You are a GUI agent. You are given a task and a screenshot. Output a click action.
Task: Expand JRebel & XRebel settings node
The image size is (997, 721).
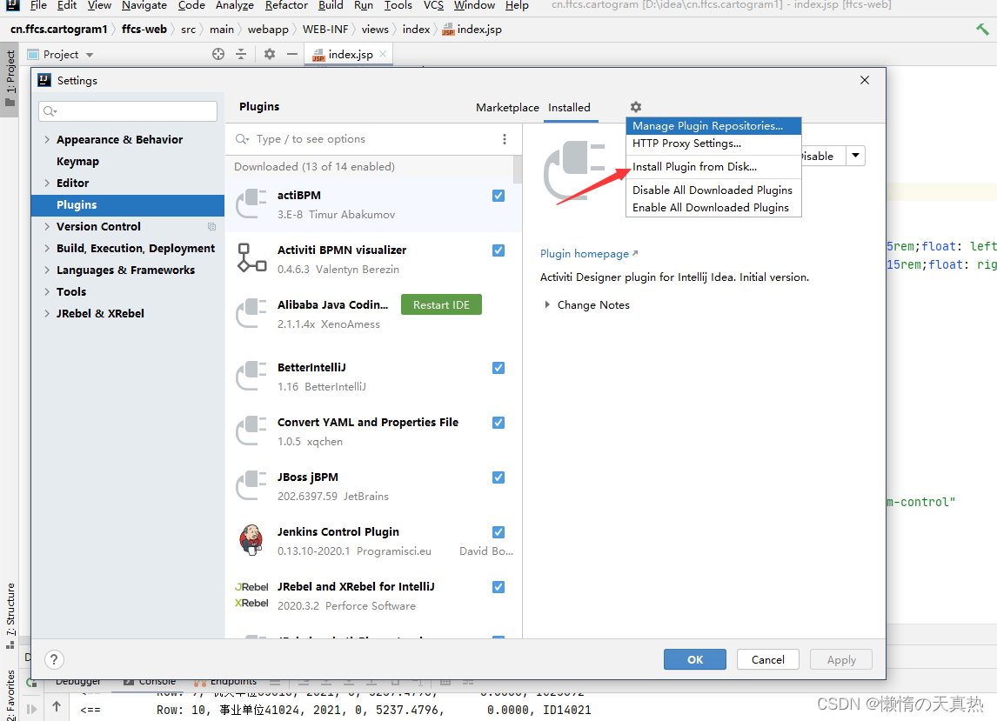[x=47, y=313]
